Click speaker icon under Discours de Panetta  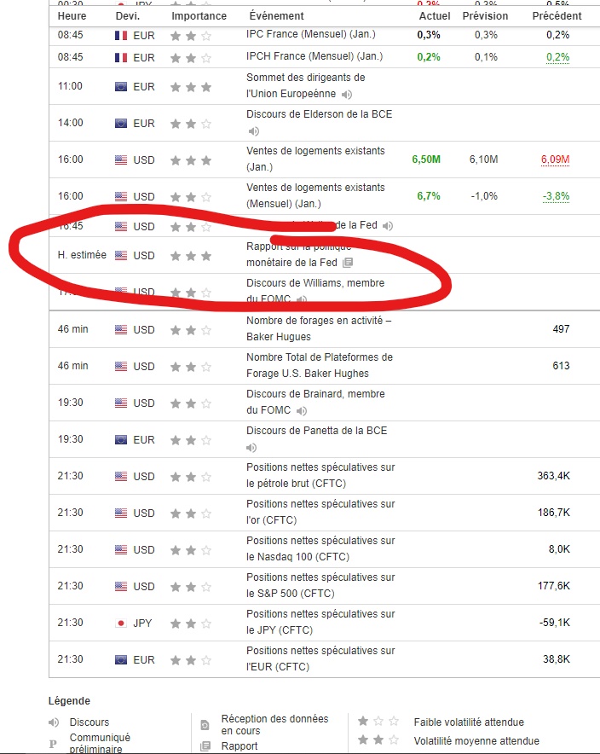(251, 448)
